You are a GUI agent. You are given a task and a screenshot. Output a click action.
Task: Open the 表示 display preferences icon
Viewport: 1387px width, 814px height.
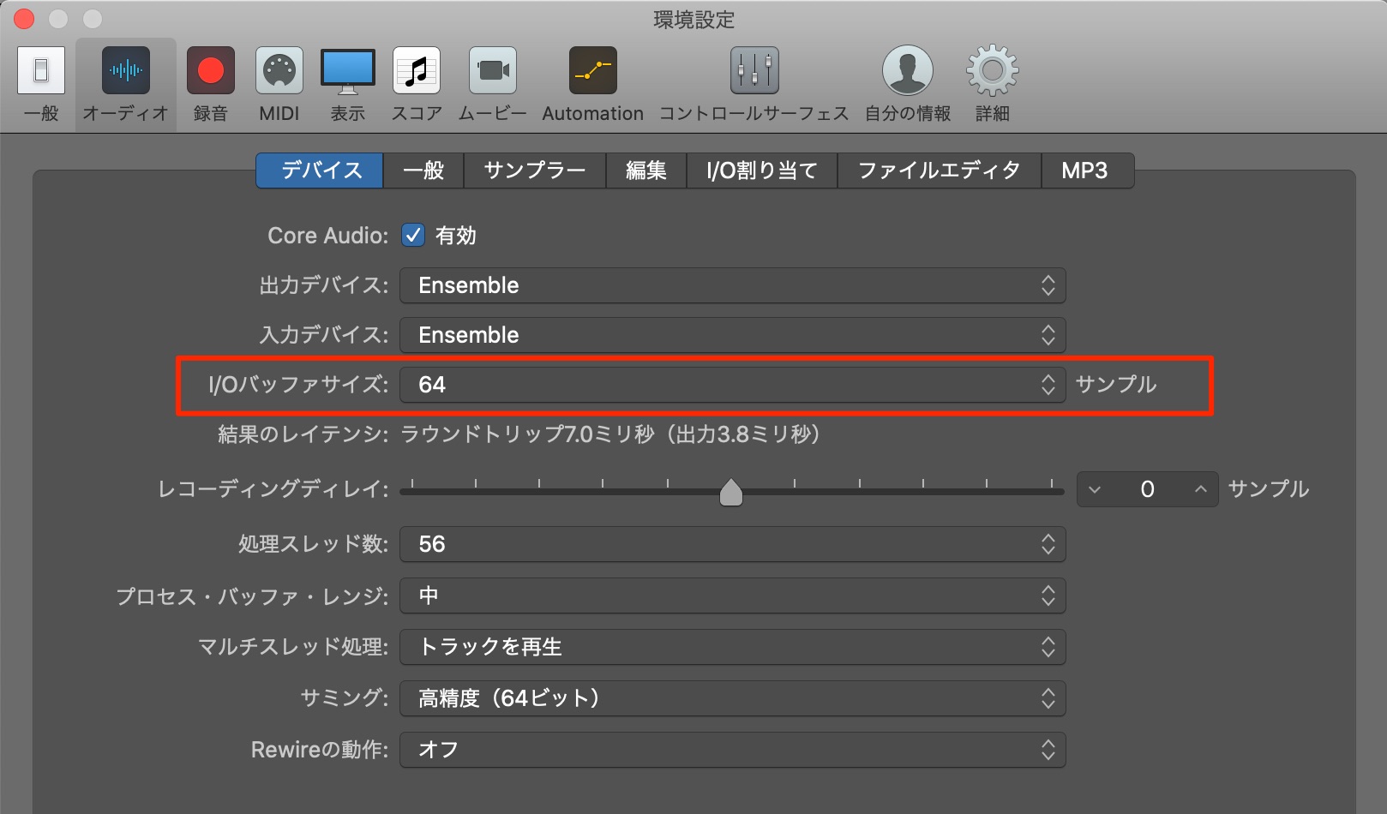pyautogui.click(x=348, y=71)
